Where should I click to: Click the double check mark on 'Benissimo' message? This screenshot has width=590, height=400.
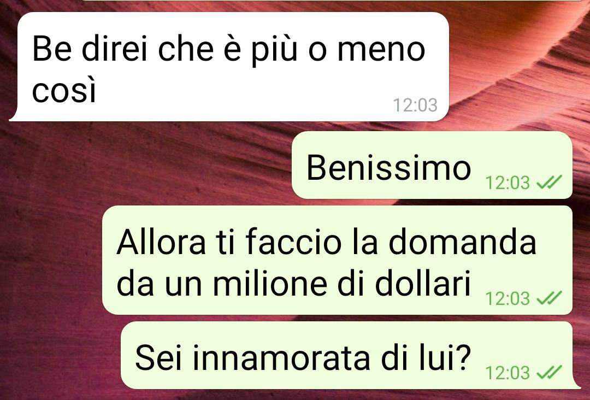click(549, 183)
